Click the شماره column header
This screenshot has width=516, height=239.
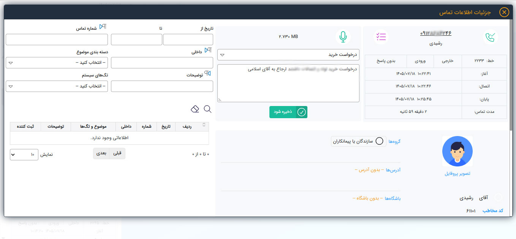click(x=147, y=127)
